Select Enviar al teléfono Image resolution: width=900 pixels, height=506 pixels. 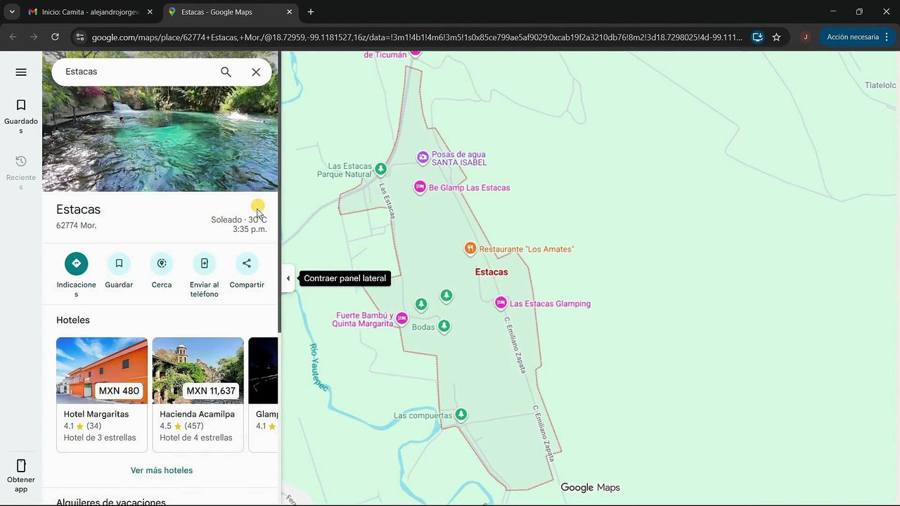tap(204, 275)
